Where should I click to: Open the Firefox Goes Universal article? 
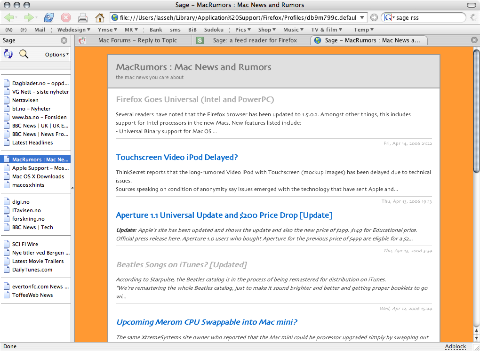click(x=195, y=99)
